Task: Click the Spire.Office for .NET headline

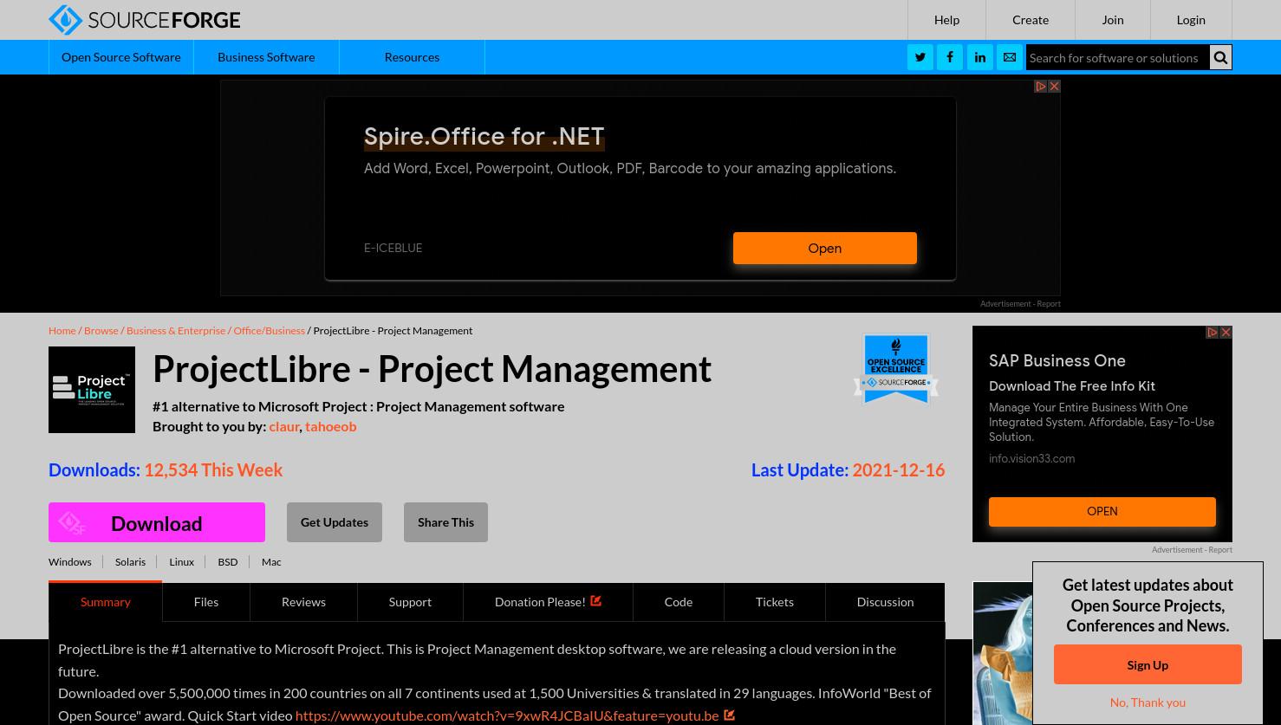Action: click(x=484, y=137)
